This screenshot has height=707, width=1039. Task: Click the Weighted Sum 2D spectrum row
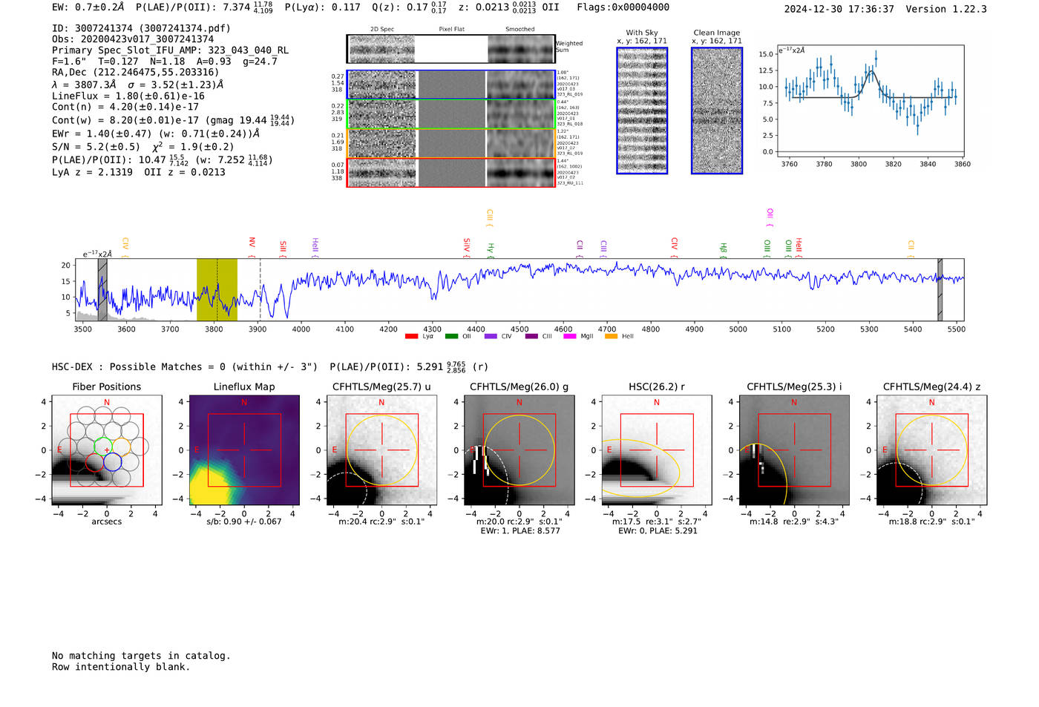[451, 49]
